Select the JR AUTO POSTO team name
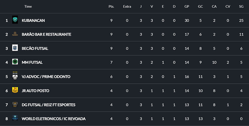Screen dimensions: 249x126 36,91
